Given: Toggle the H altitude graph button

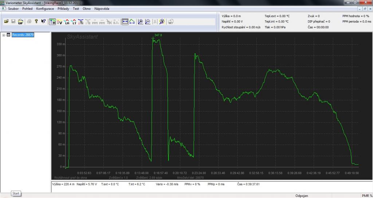Looking at the screenshot, I should click(52, 21).
